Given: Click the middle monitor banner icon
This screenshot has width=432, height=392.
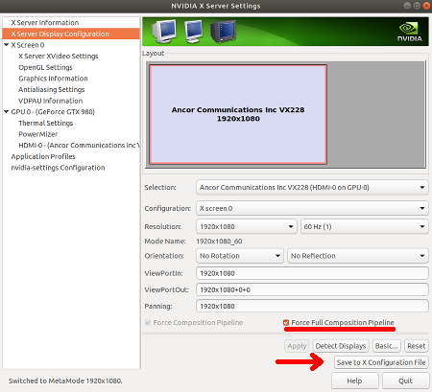Looking at the screenshot, I should tap(194, 32).
